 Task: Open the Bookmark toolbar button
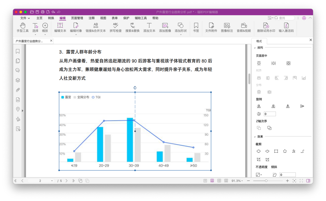196,27
